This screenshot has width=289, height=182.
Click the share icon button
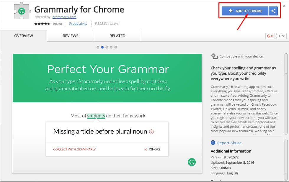pyautogui.click(x=273, y=11)
